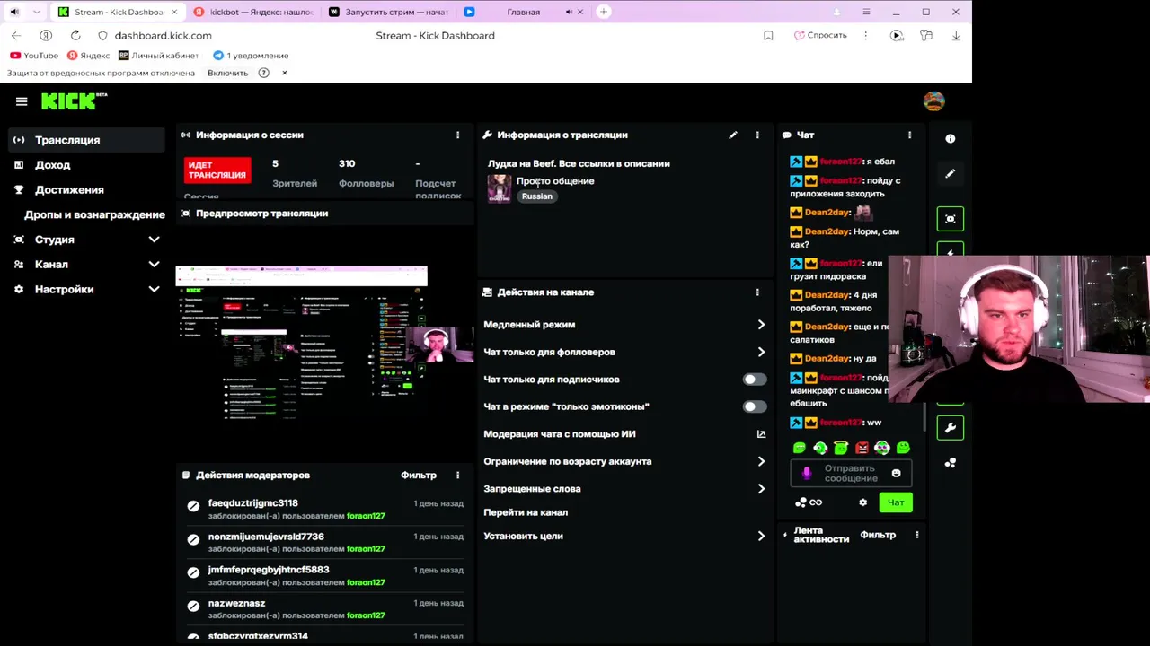Expand the Настройки sidebar section
The image size is (1150, 646).
(x=154, y=290)
